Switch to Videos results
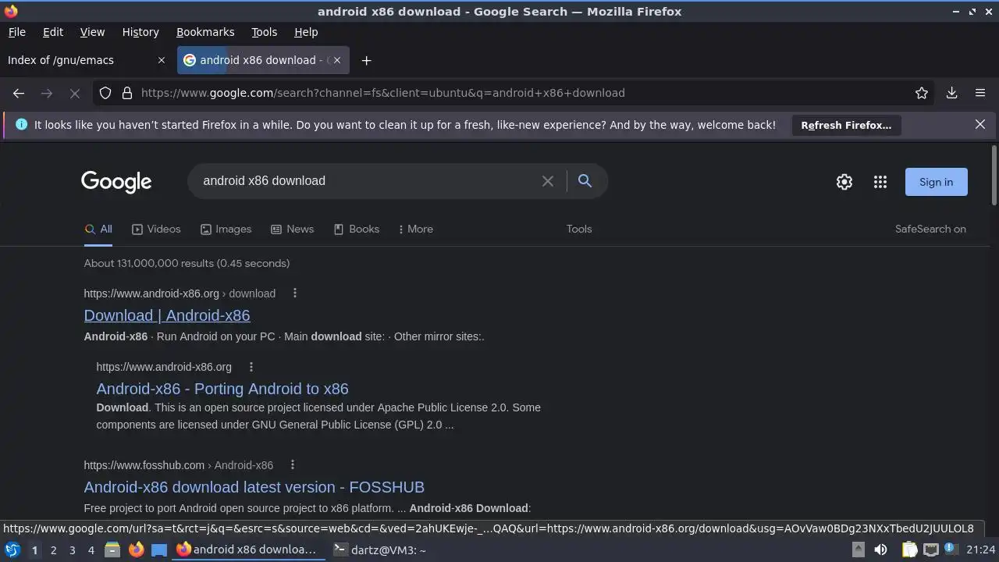 coord(156,229)
